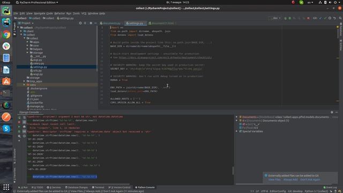Open the Terminal tool window tab
This screenshot has height=193, width=343.
click(x=98, y=187)
